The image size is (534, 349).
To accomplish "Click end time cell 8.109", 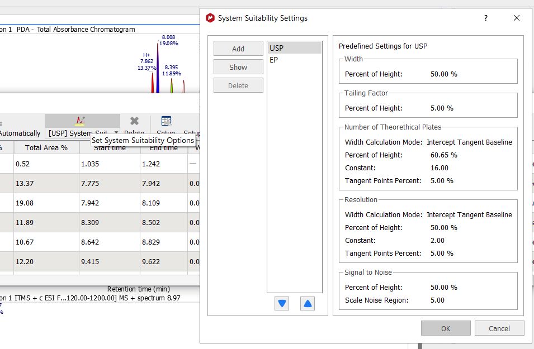I will (x=164, y=203).
